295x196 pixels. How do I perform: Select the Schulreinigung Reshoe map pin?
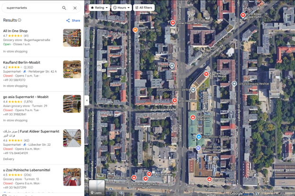tap(234, 83)
